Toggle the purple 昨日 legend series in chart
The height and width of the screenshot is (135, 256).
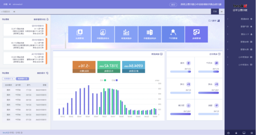coord(115,80)
